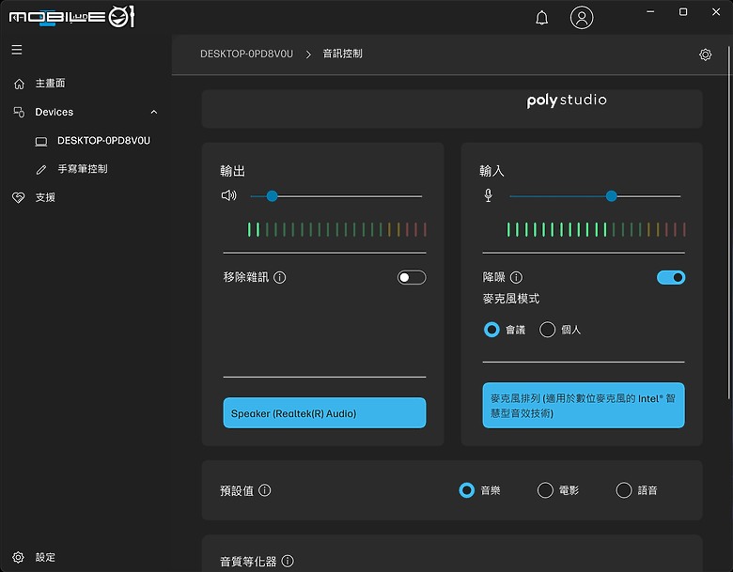This screenshot has height=572, width=733.
Task: Click the 輸出 heading
Action: coord(232,171)
